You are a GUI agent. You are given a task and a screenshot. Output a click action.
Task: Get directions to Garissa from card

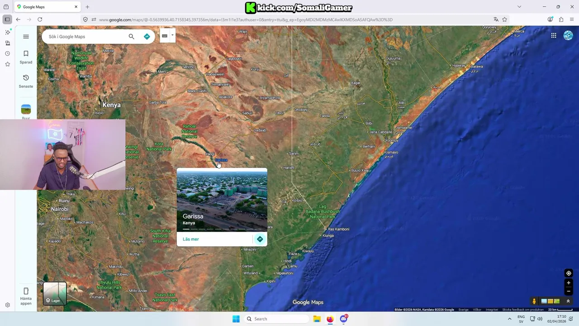260,239
